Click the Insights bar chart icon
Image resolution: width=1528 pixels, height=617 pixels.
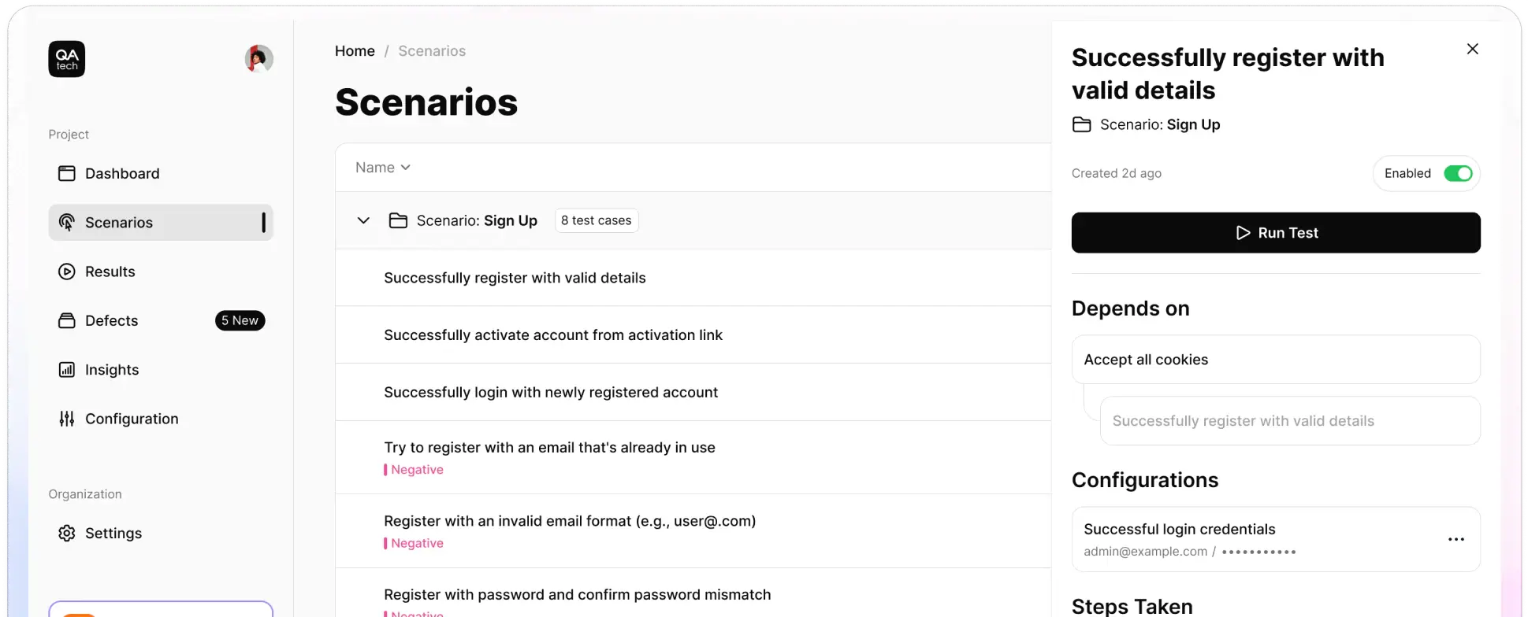point(67,370)
